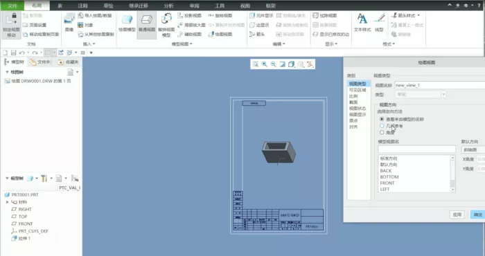Image resolution: width=485 pixels, height=256 pixels.
Task: Open the 线型 line style tool
Action: (x=379, y=23)
